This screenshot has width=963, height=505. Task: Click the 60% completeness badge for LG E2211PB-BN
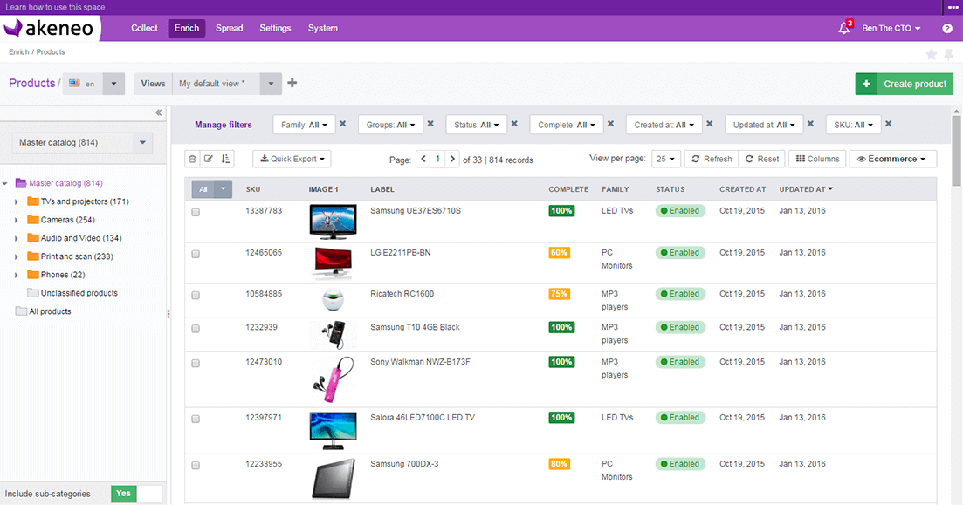[x=559, y=253]
